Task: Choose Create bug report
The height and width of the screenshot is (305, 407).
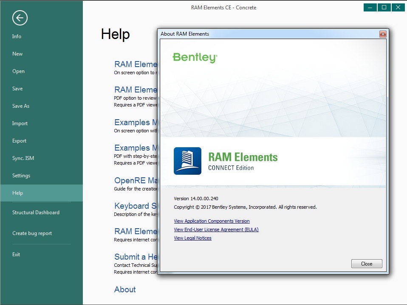Action: pyautogui.click(x=32, y=233)
